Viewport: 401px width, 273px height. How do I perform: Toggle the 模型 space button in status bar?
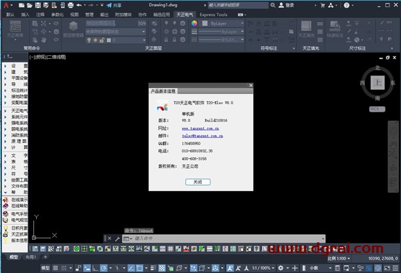coord(45,267)
